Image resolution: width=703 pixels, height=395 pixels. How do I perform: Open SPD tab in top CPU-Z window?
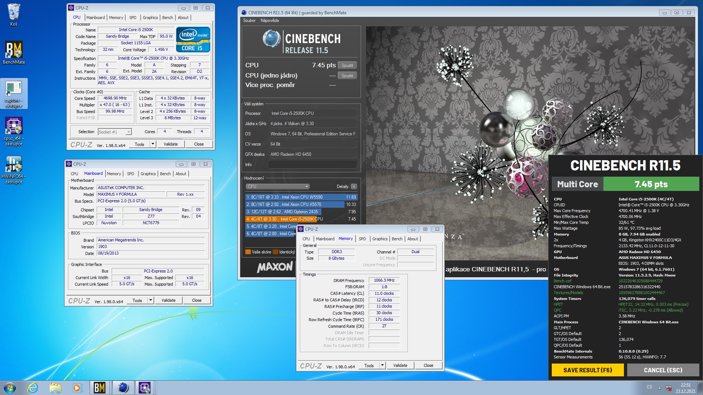click(x=133, y=18)
